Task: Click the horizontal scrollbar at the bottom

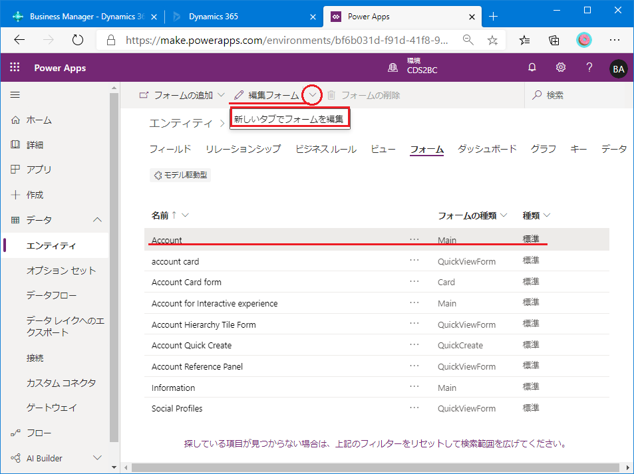Action: pos(375,467)
